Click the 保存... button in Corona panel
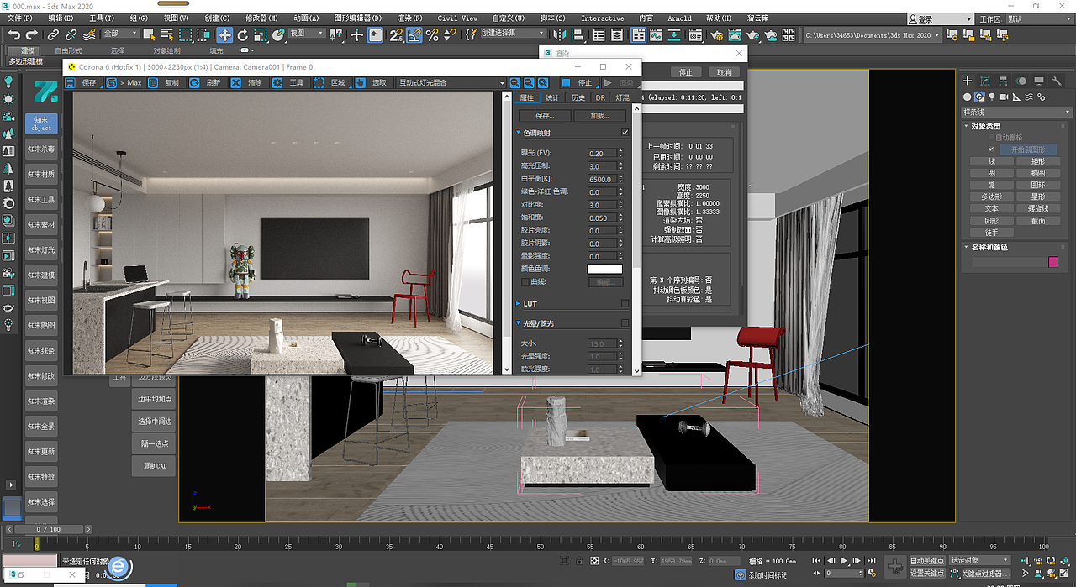Screen dimensions: 1076x587 click(x=545, y=115)
